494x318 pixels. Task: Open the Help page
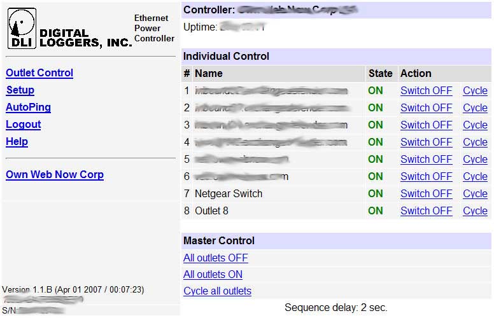tap(17, 142)
